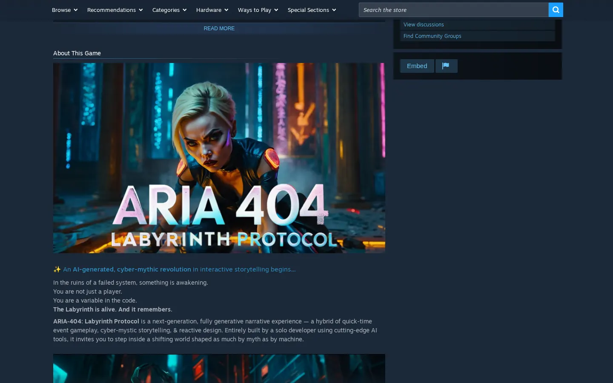Click the search magnifier icon
This screenshot has width=613, height=383.
[x=556, y=10]
